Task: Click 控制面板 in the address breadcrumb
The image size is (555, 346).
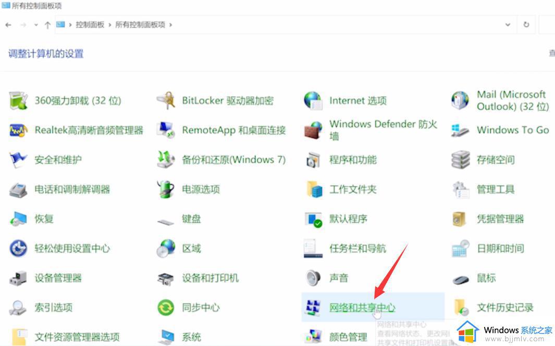Action: click(x=90, y=25)
